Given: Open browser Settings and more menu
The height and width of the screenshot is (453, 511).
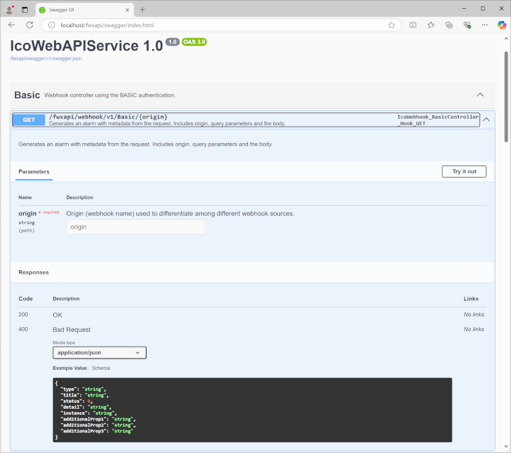Looking at the screenshot, I should 485,25.
